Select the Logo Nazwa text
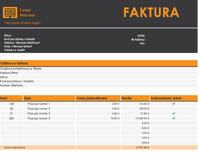 pyautogui.click(x=27, y=12)
